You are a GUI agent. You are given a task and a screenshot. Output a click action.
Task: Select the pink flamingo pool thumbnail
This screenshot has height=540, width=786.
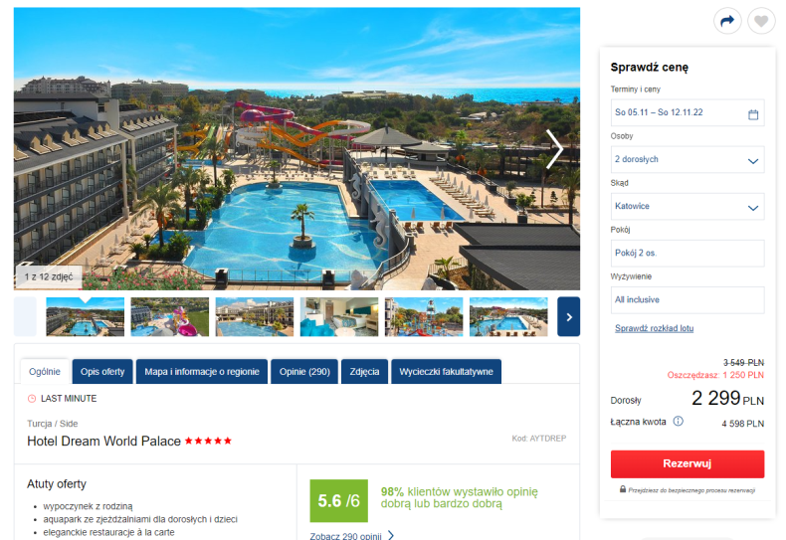coord(169,316)
